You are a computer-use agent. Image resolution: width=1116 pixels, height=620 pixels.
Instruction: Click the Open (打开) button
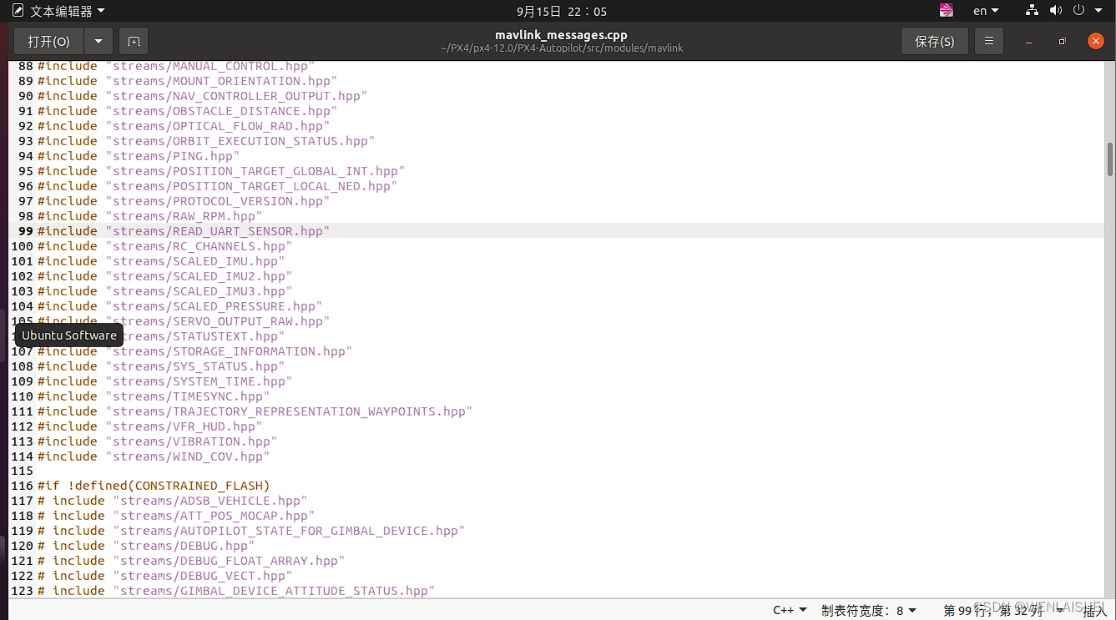coord(49,41)
